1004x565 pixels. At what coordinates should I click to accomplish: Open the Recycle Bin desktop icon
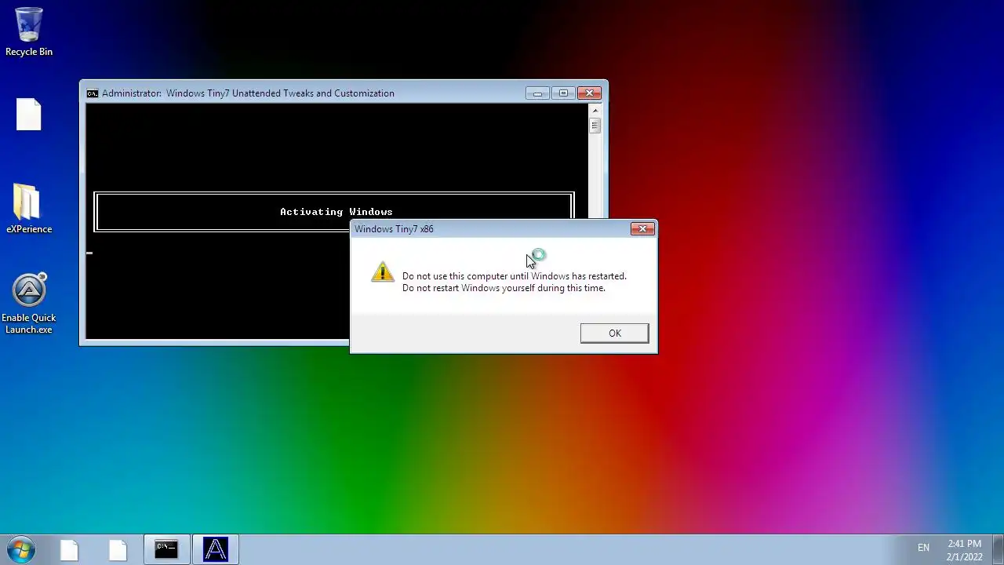(29, 32)
